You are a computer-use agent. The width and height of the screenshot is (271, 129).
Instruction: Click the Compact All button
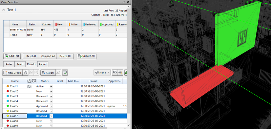tap(48, 56)
